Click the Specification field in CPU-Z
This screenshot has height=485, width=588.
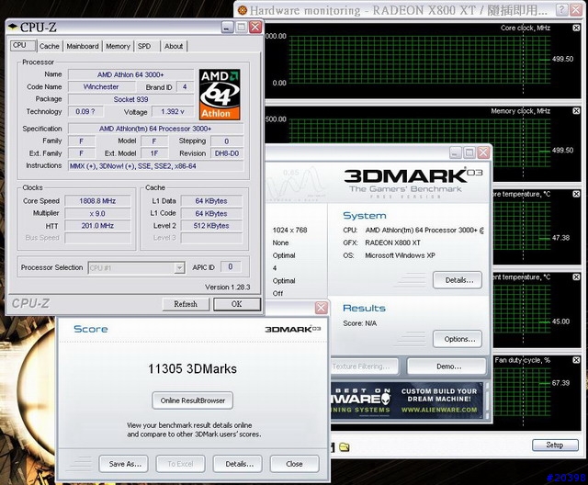(155, 129)
